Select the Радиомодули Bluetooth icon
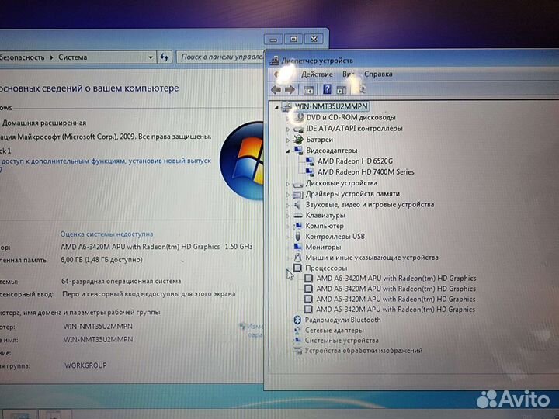Screen dimensions: 559x419 click(297, 320)
